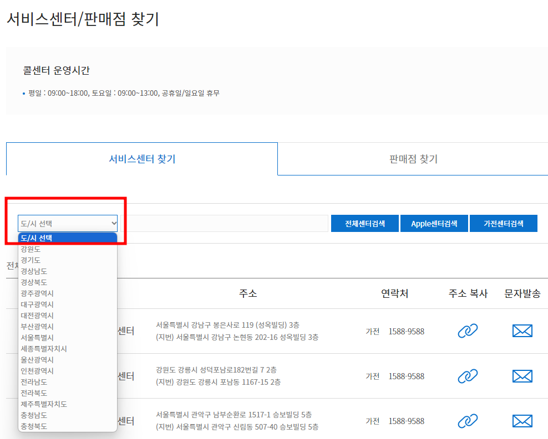The height and width of the screenshot is (439, 548).
Task: Select the 서비스센터 찾기 tab
Action: (x=141, y=159)
